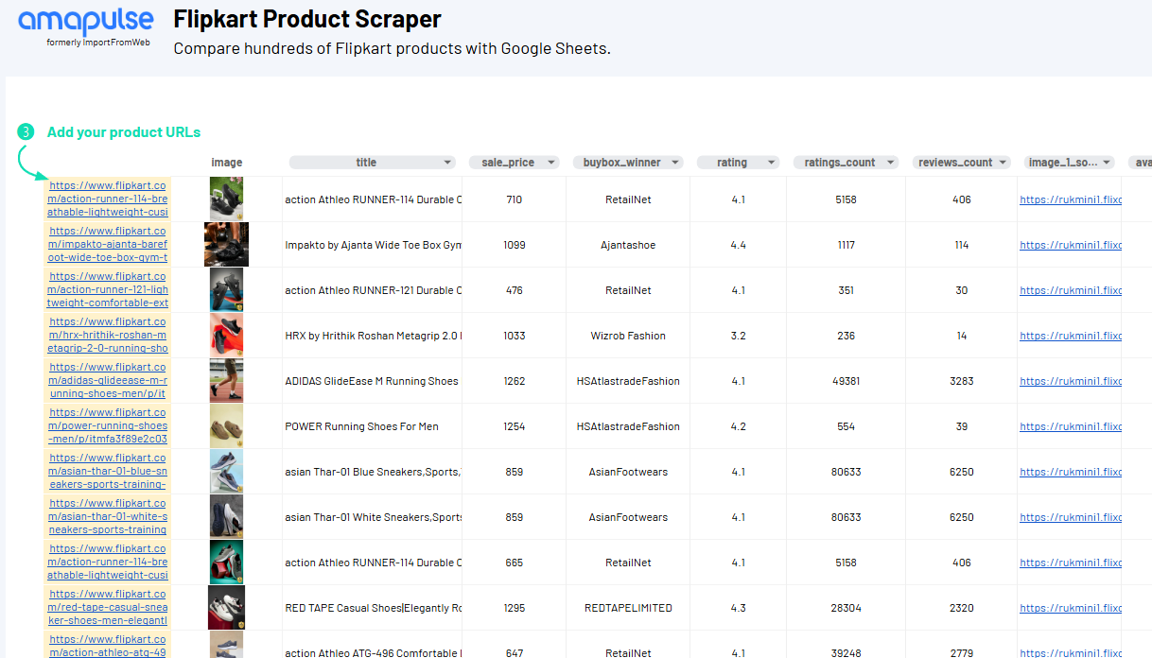Screen dimensions: 1152x658
Task: Open the rukmini1 image link in POWER Running Shoes row
Action: pos(1071,426)
